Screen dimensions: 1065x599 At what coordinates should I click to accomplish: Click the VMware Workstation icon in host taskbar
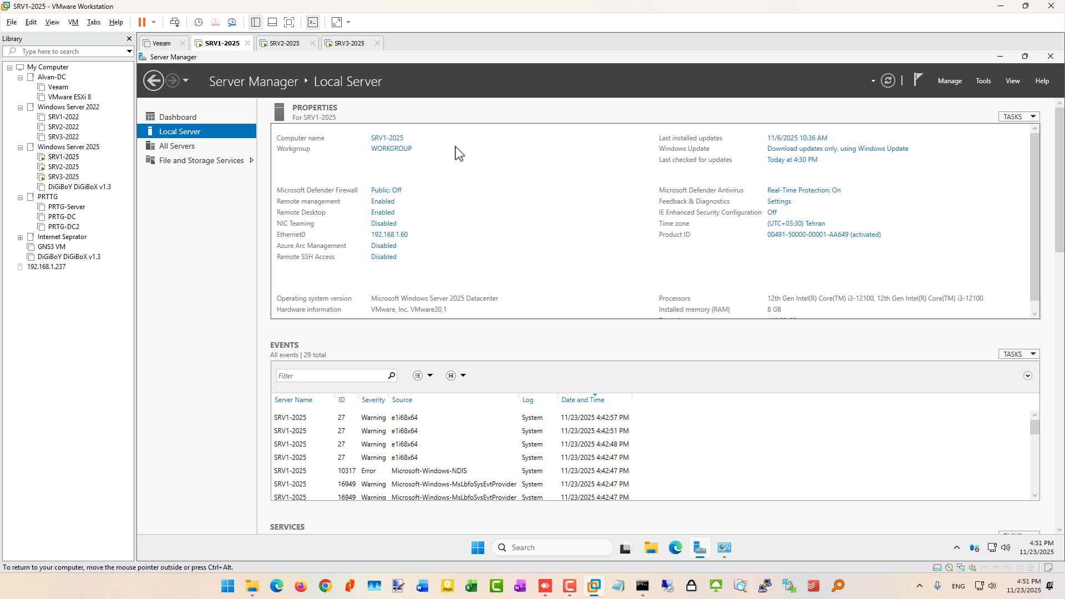coord(594,586)
